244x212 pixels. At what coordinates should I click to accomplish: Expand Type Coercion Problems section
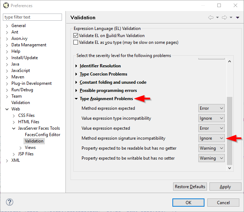(76, 74)
